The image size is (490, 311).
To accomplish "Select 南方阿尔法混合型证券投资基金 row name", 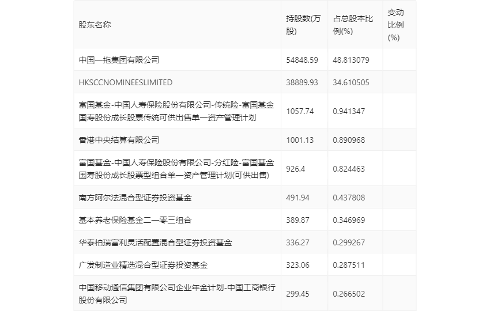I will 135,198.
